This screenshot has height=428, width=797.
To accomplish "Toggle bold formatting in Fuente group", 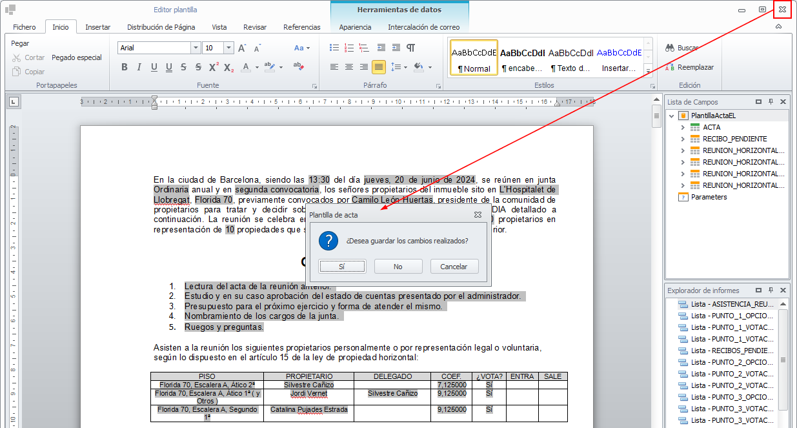I will [125, 67].
